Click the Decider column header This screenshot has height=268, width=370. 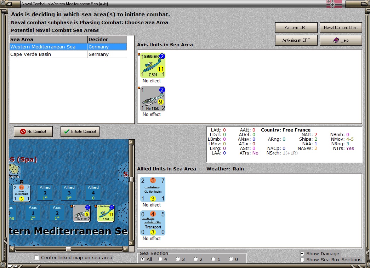[x=107, y=39]
